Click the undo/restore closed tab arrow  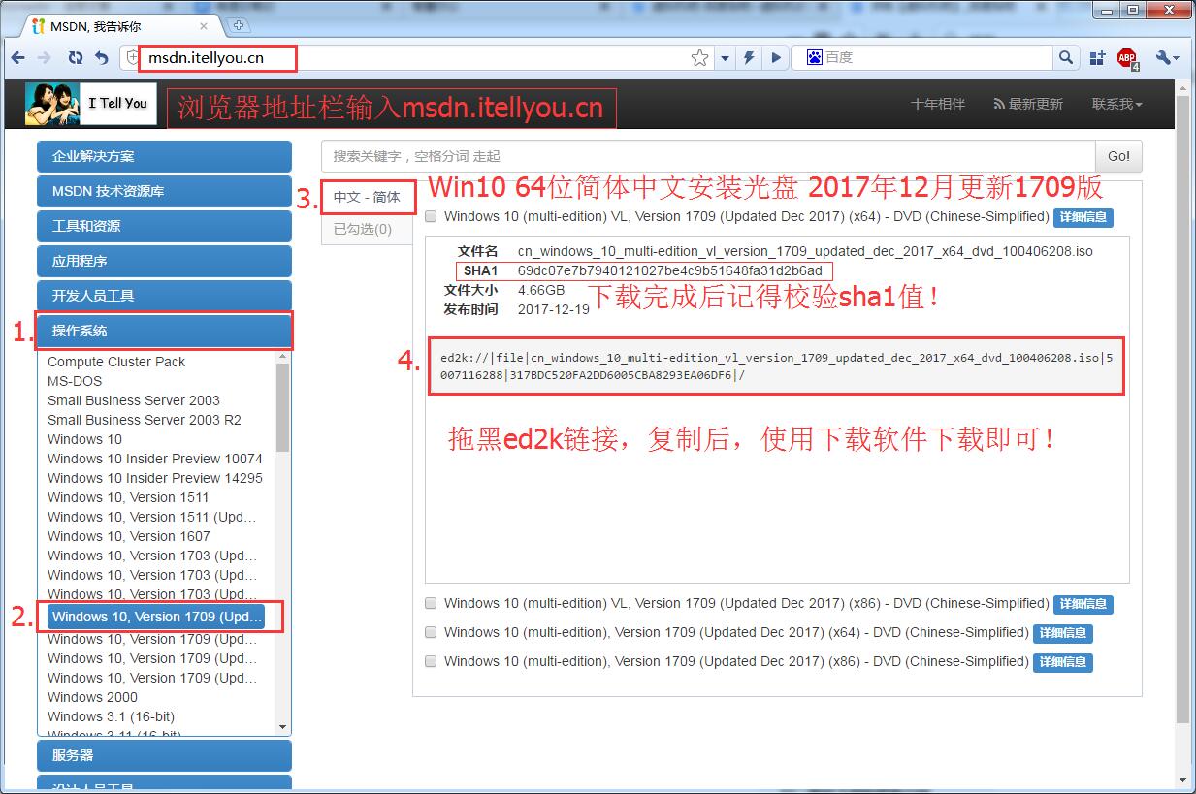tap(101, 58)
